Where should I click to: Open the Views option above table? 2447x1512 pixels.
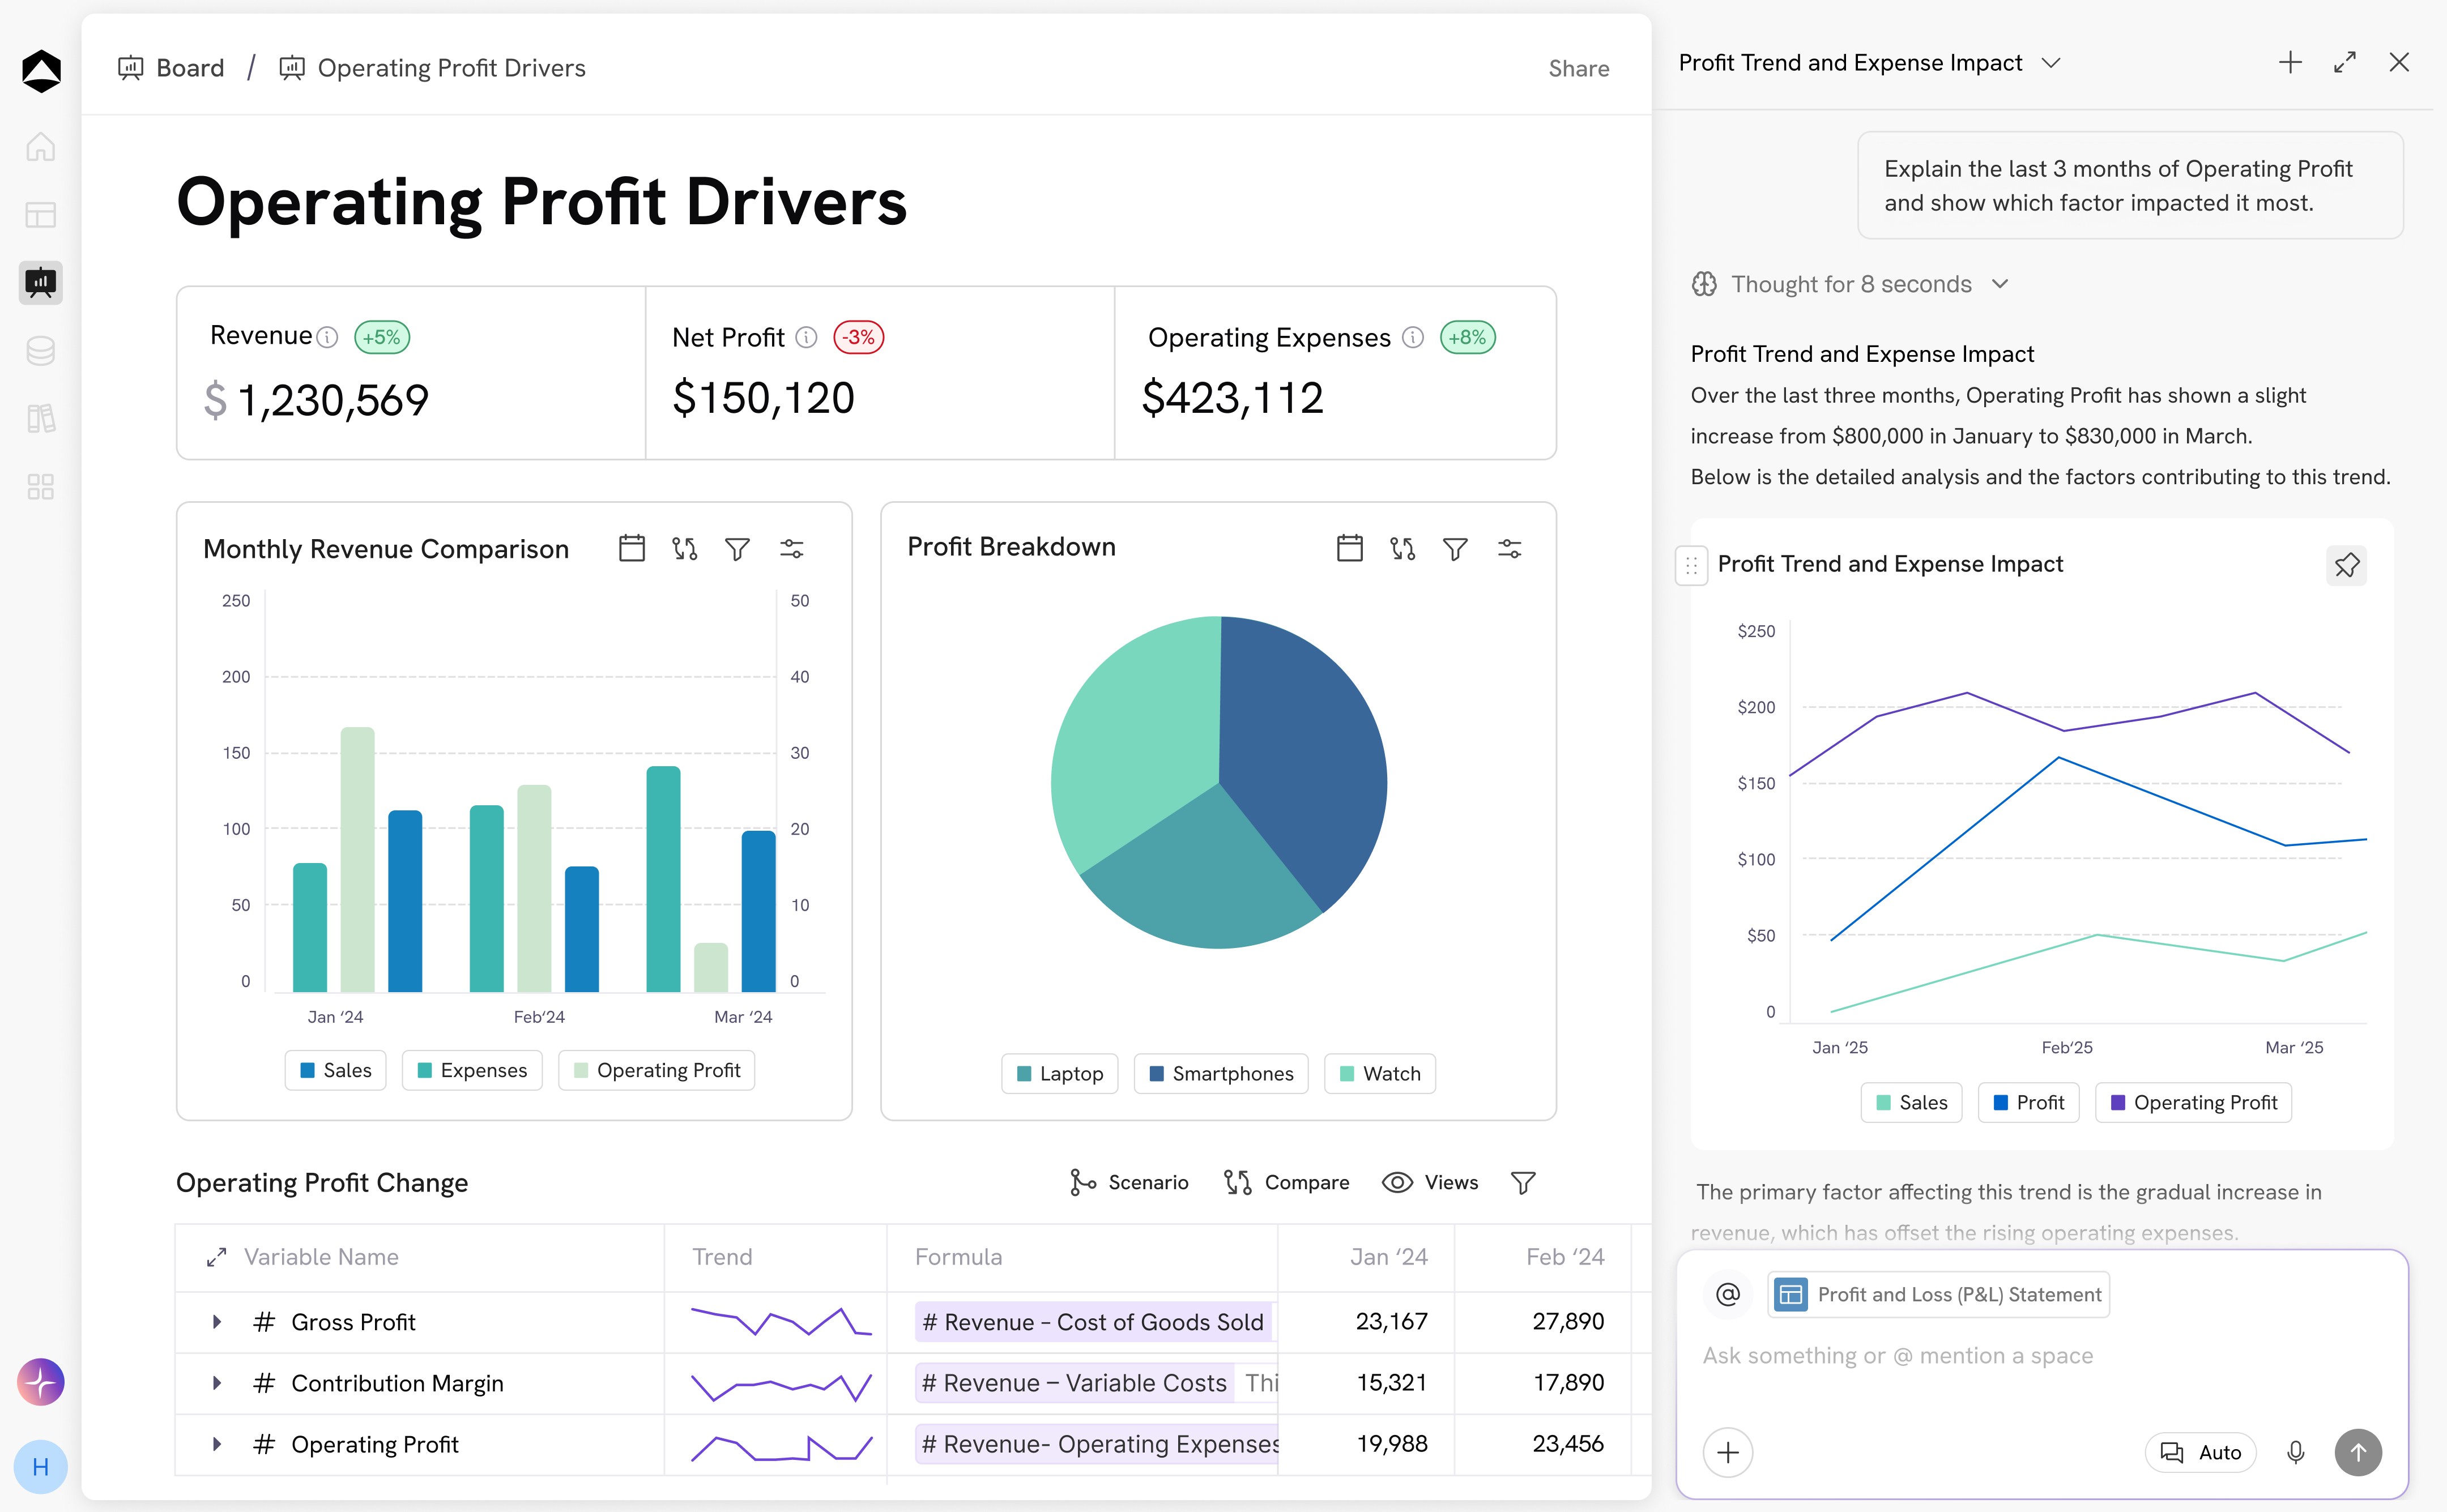point(1430,1182)
